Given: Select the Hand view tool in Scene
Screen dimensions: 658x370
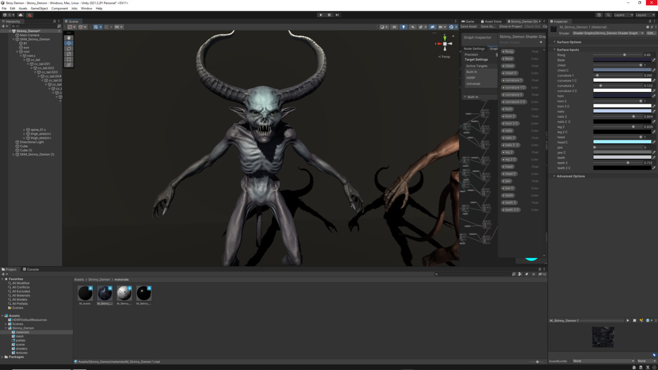Looking at the screenshot, I should (x=69, y=38).
